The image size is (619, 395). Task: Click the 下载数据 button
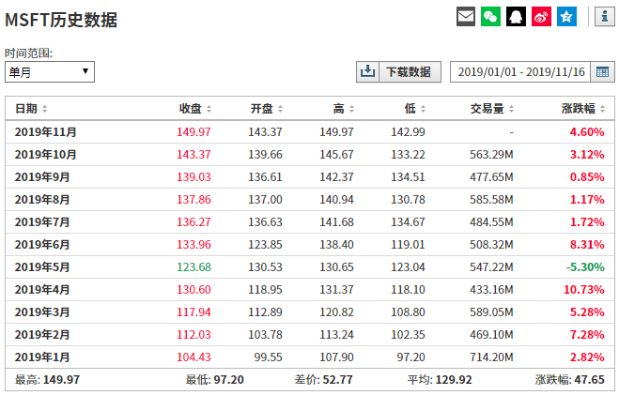(409, 71)
